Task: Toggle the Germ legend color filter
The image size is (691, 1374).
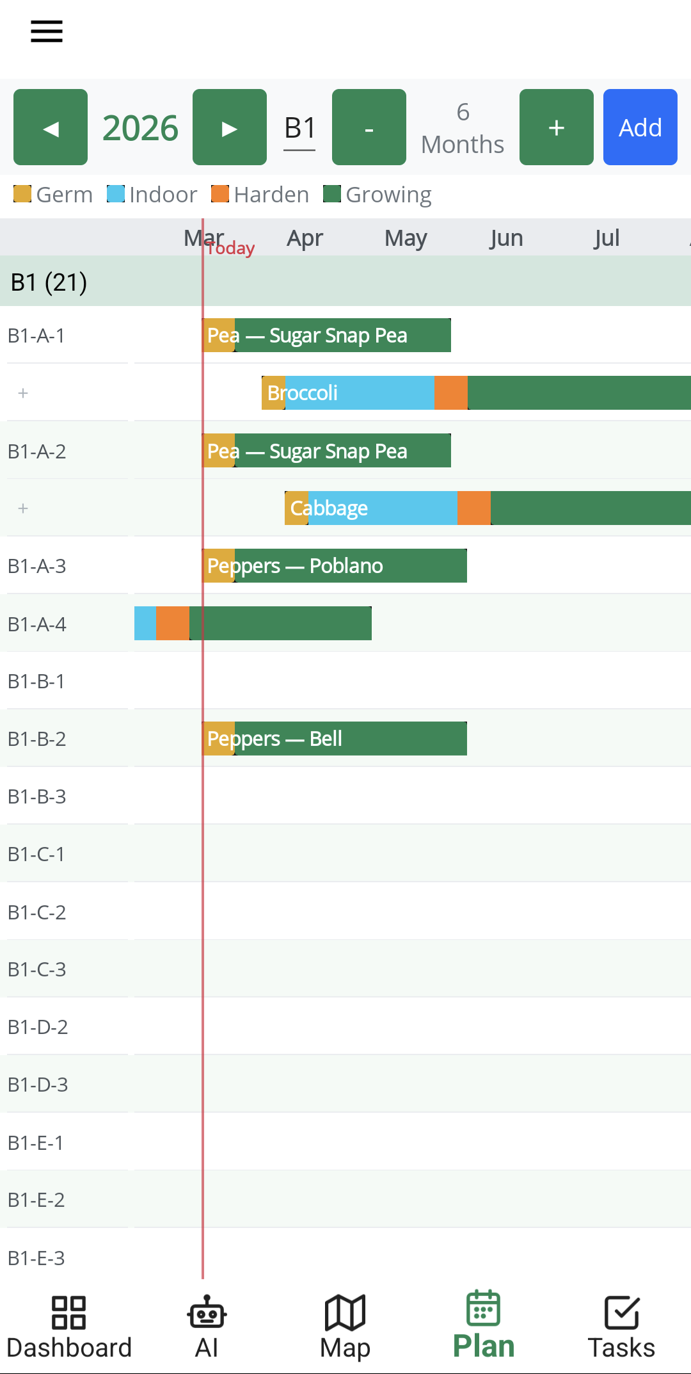Action: point(22,194)
